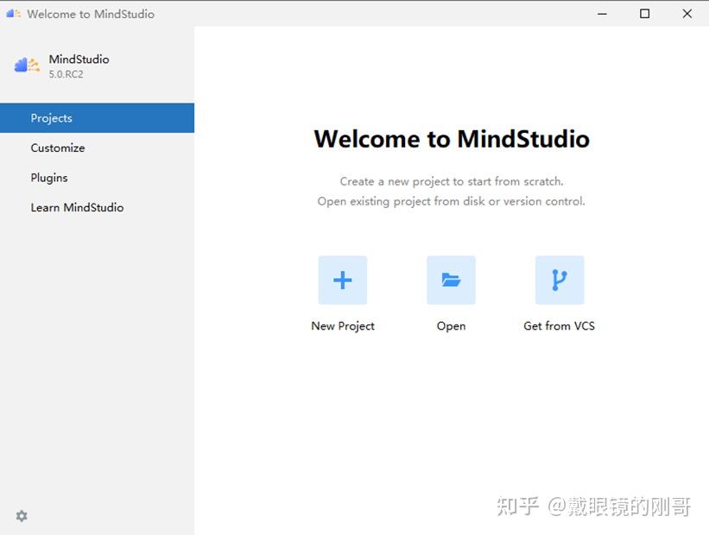The height and width of the screenshot is (535, 709).
Task: Create a project with New Project
Action: pyautogui.click(x=342, y=325)
